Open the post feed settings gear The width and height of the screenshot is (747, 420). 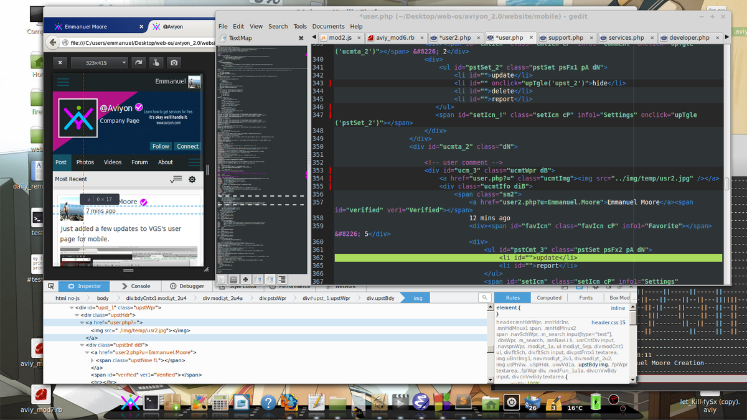click(192, 179)
